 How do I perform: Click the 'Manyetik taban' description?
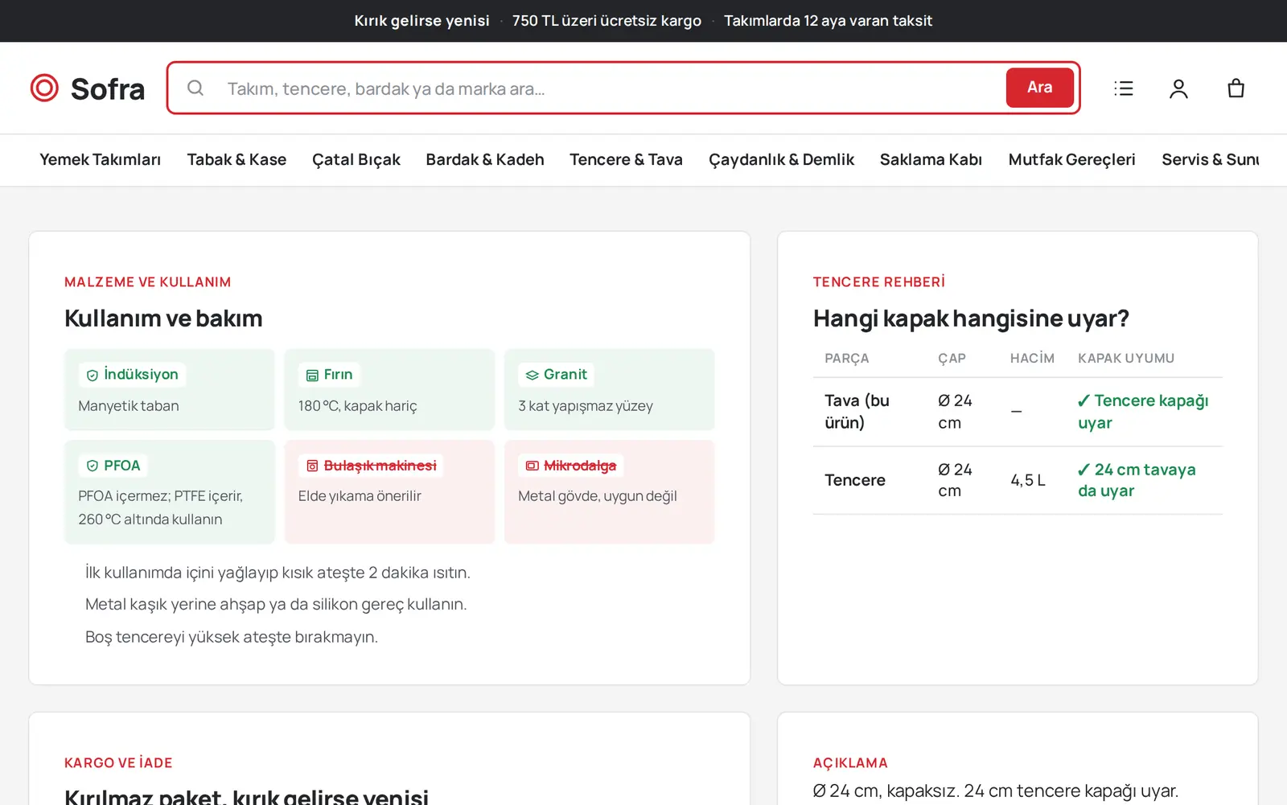129,406
